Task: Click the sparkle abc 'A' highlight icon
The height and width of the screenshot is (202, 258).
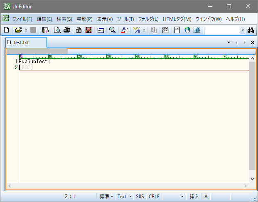Action: 137,30
